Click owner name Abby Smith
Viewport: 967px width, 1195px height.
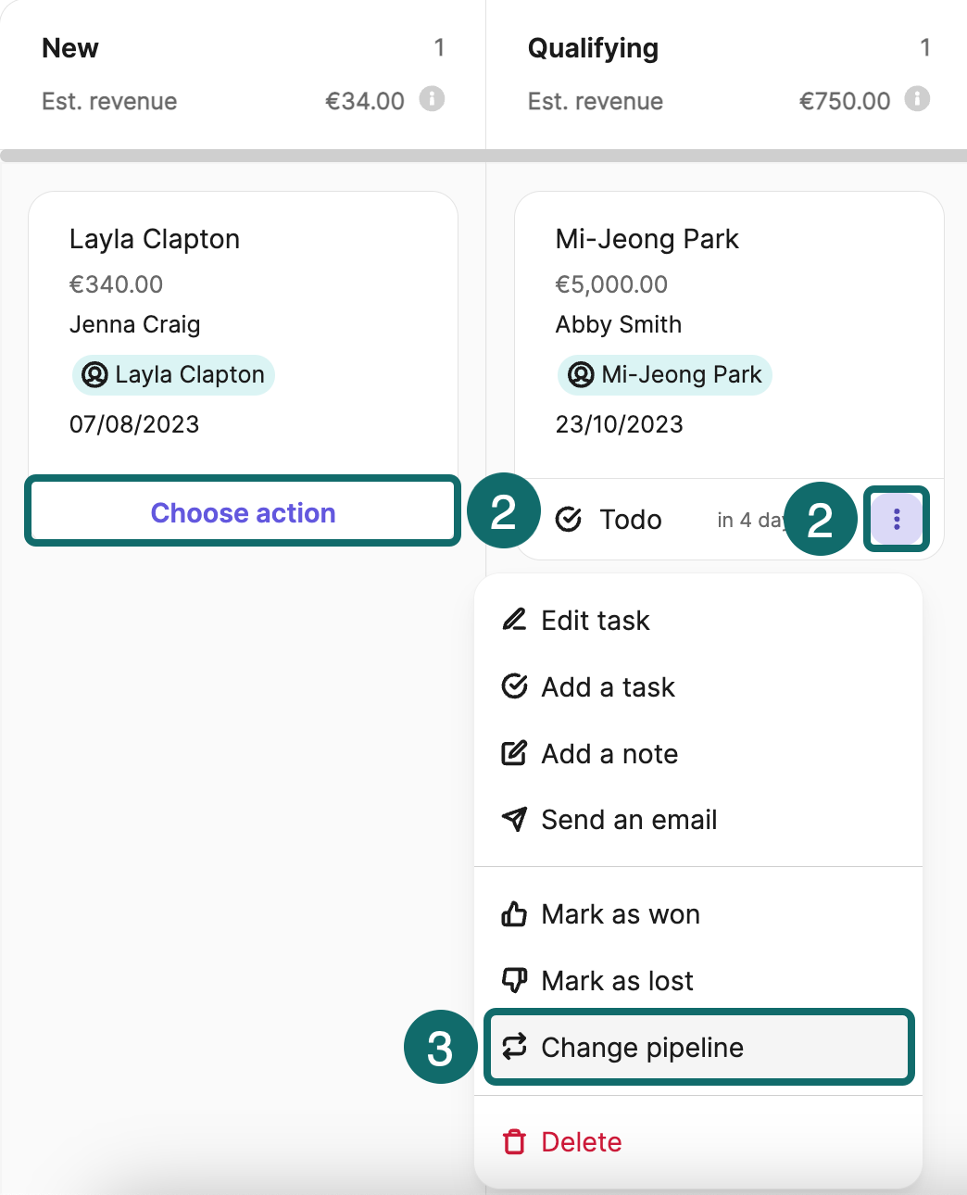click(619, 324)
